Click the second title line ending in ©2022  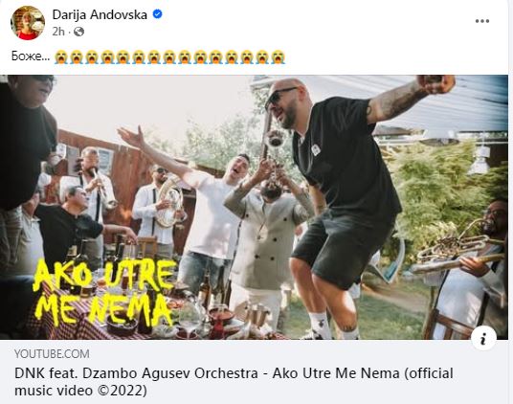(x=80, y=391)
